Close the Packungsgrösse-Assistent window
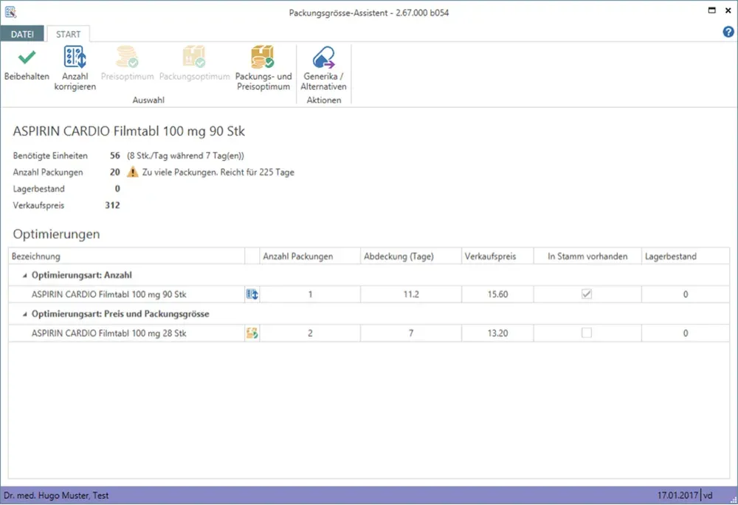The height and width of the screenshot is (505, 738). [728, 10]
